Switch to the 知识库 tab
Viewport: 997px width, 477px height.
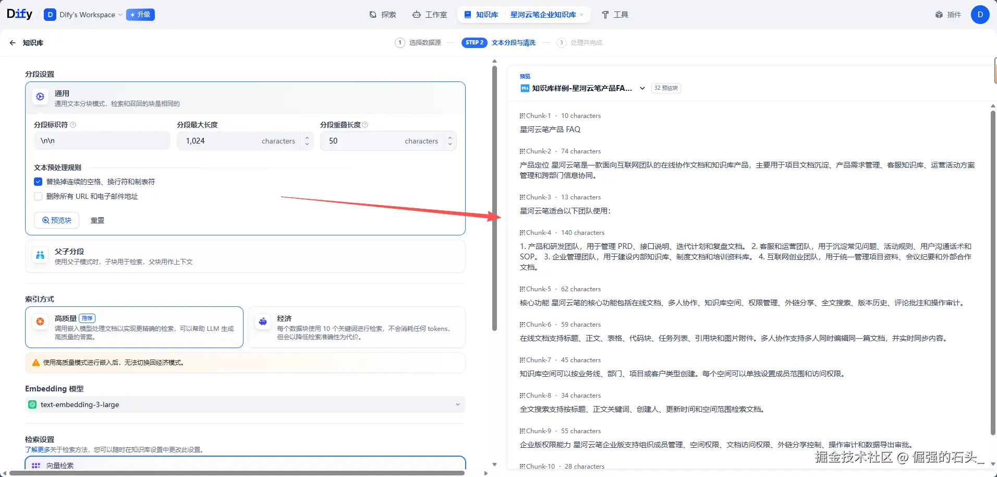click(481, 15)
